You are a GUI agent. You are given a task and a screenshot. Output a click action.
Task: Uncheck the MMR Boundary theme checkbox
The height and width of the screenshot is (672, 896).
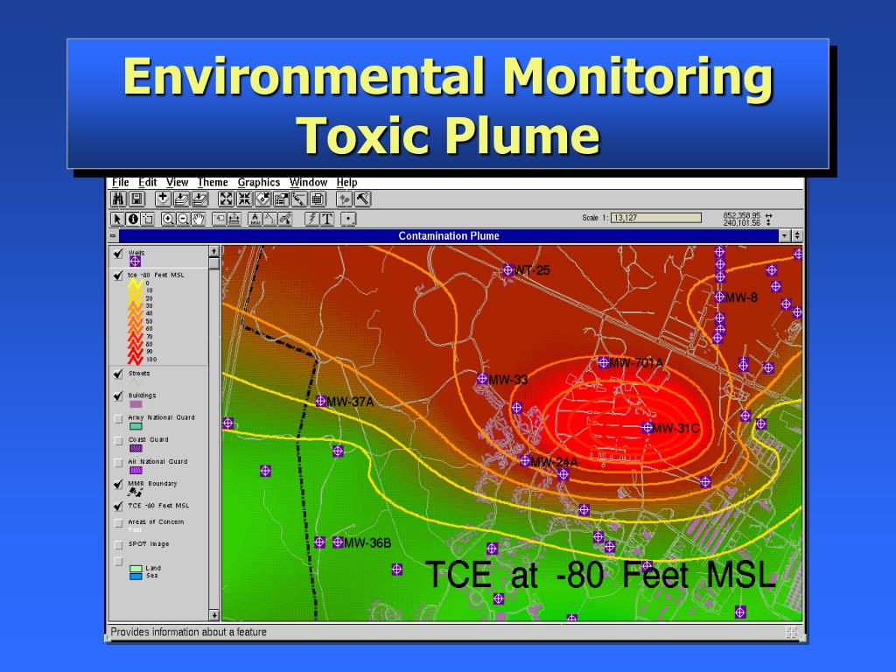click(x=118, y=484)
